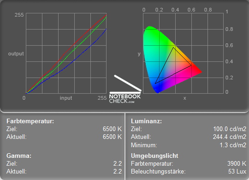Image resolution: width=249 pixels, height=180 pixels.
Task: Select the green vertex of gamut triangle
Action: pos(173,47)
